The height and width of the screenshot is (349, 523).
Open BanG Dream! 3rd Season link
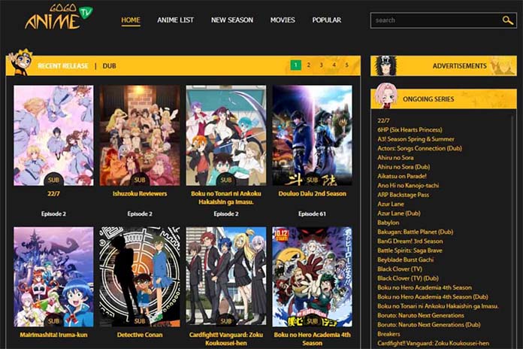click(x=410, y=241)
